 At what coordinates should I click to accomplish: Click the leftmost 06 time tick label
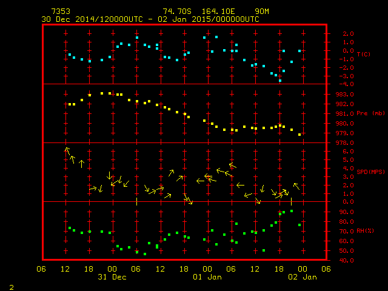coord(42,269)
